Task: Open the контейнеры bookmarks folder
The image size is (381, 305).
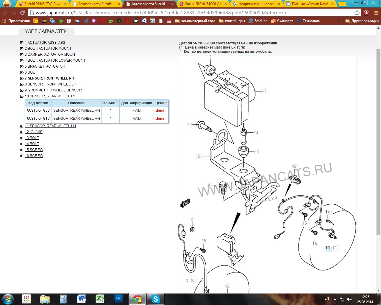Action: [232, 21]
